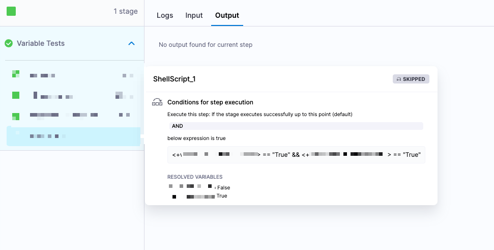Click the ShellScript_1 step title
This screenshot has height=250, width=494.
(175, 79)
